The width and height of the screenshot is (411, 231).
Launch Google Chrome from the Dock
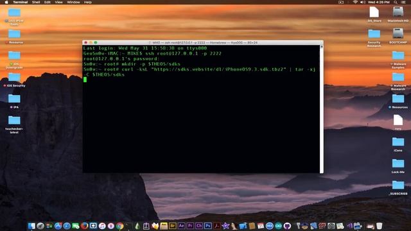coord(120,226)
